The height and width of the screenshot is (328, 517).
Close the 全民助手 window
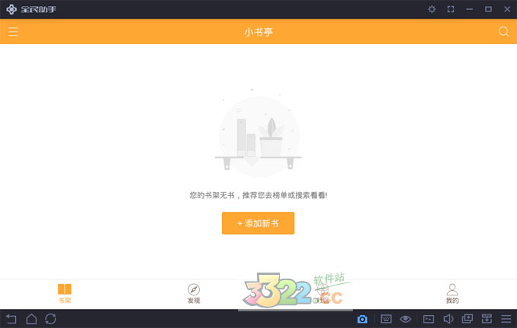(507, 9)
